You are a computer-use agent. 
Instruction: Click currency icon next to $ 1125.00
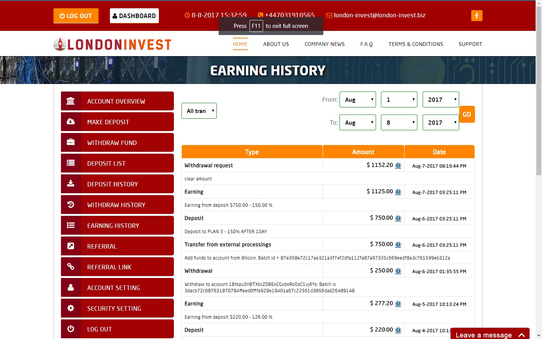point(398,192)
